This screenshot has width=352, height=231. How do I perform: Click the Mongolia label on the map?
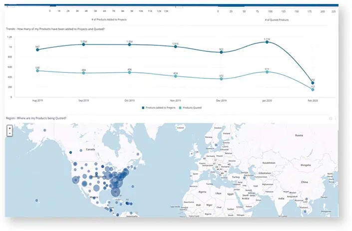point(306,165)
